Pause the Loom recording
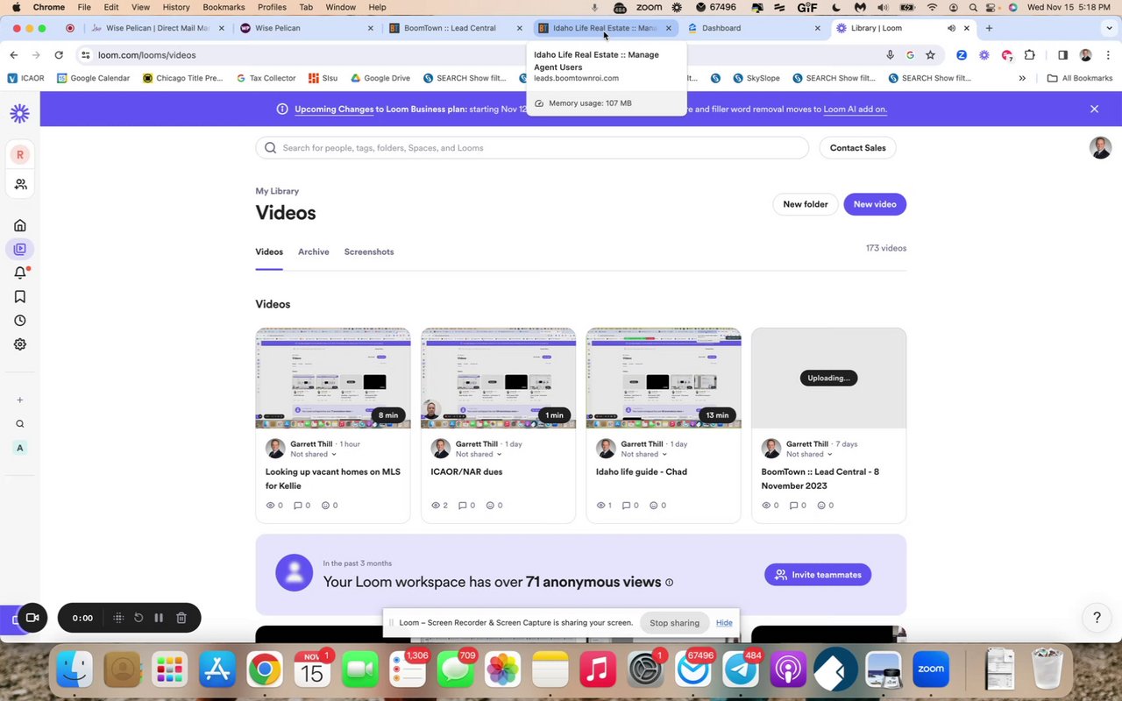 click(x=159, y=618)
